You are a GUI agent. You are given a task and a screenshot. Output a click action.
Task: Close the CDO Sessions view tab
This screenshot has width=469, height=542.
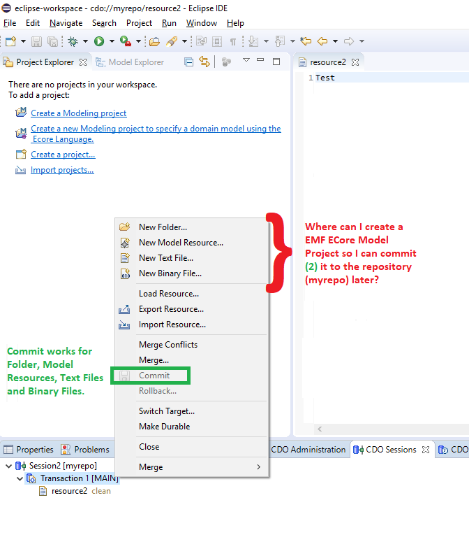coord(426,450)
